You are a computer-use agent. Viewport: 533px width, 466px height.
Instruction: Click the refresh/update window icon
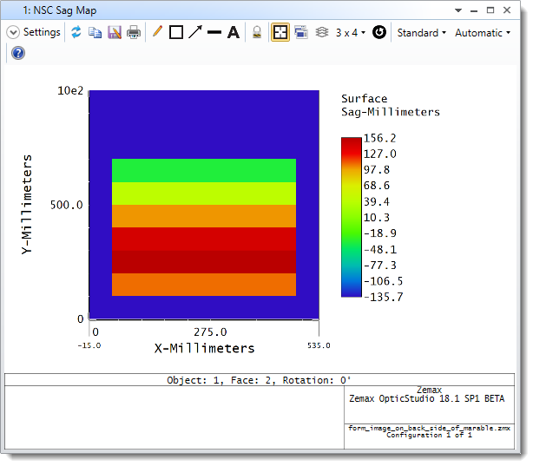coord(76,32)
